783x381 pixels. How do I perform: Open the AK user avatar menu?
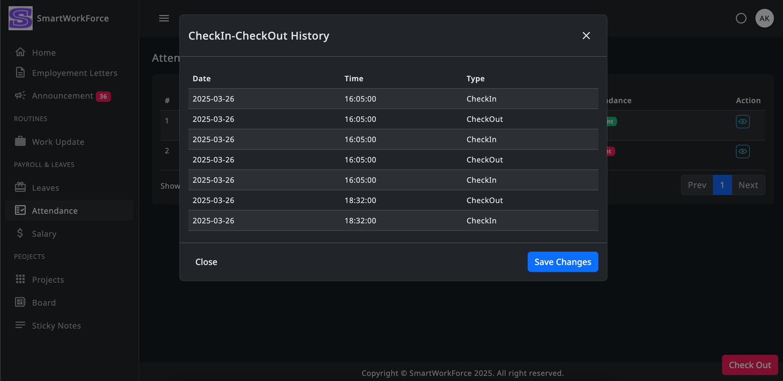(764, 19)
